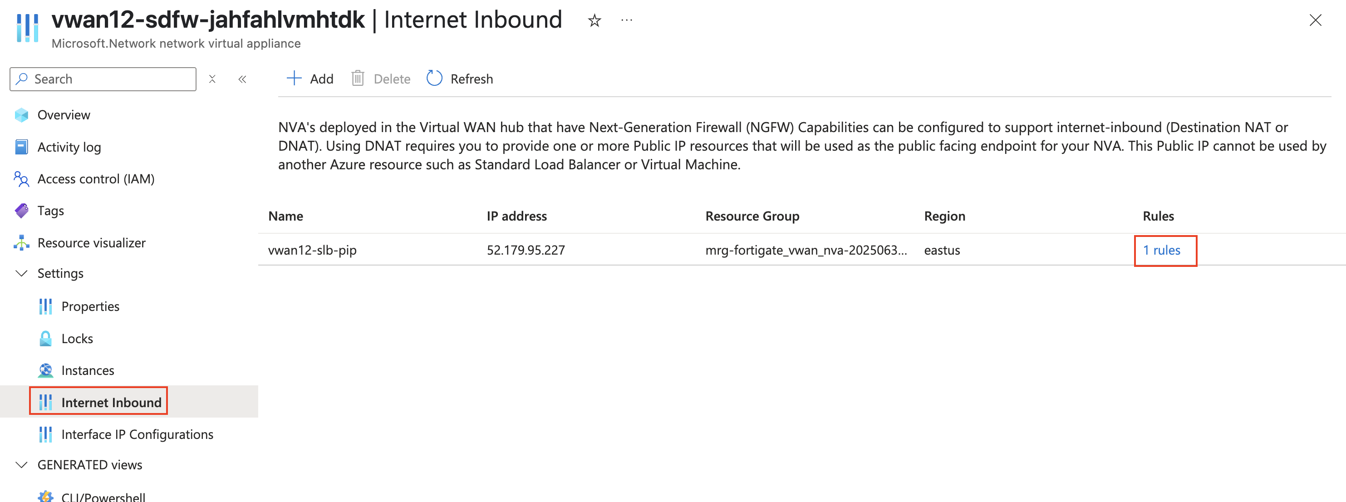Collapse the Settings section
The width and height of the screenshot is (1346, 502).
[21, 273]
